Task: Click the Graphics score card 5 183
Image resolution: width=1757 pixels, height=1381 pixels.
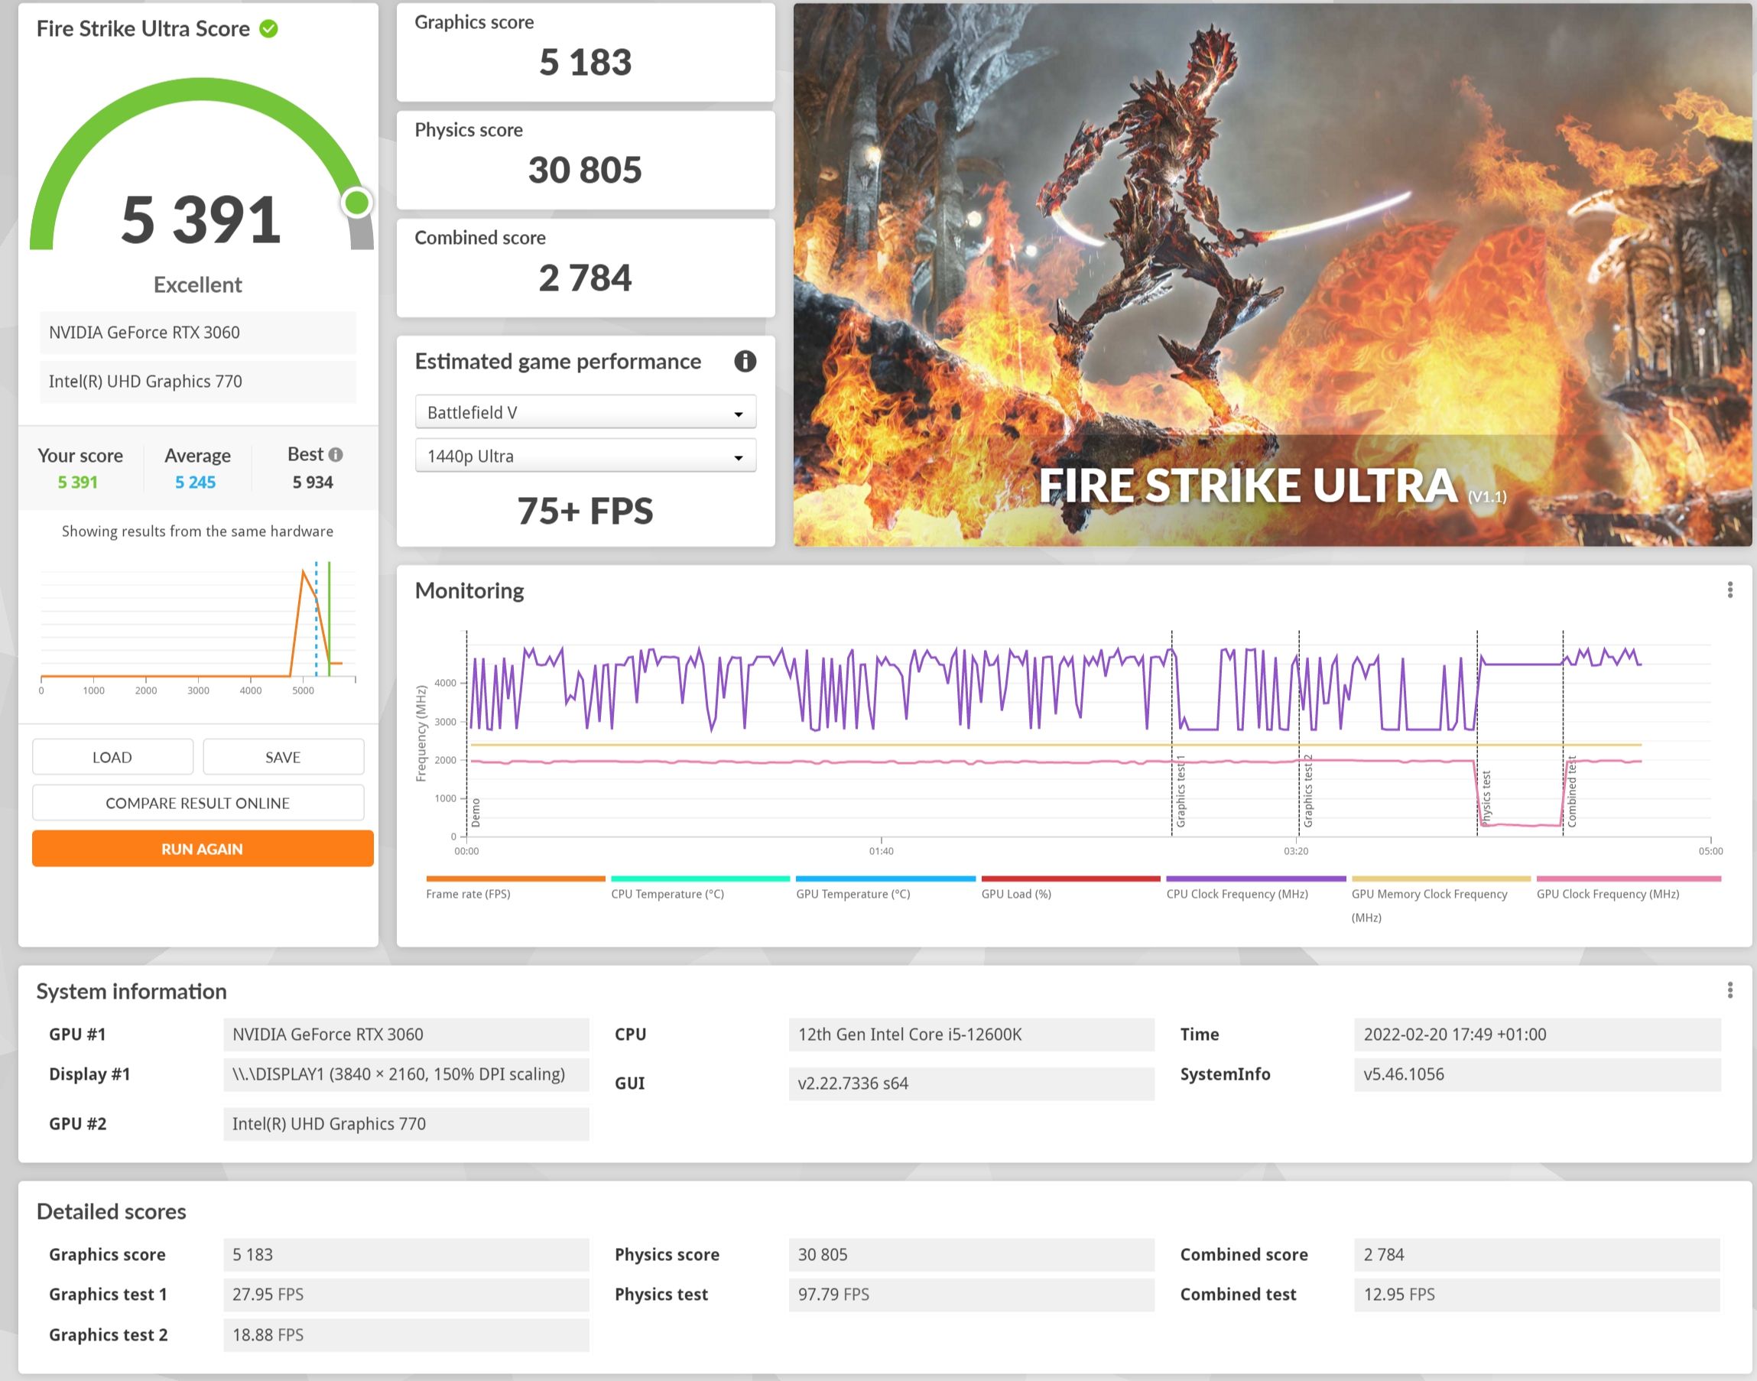Action: pos(586,53)
